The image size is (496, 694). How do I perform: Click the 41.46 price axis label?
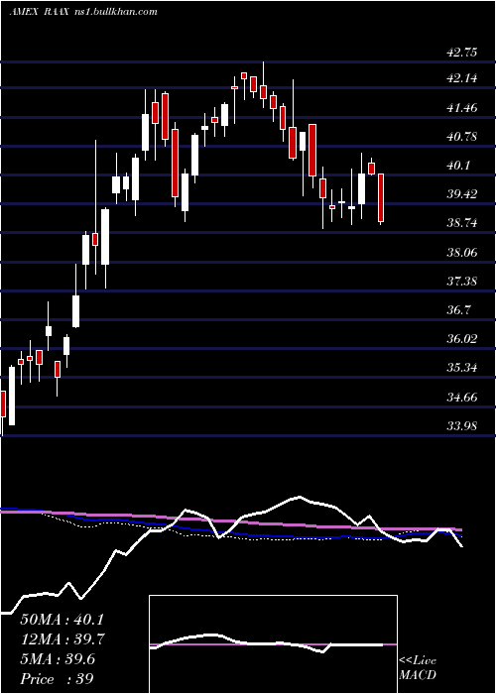pos(462,107)
